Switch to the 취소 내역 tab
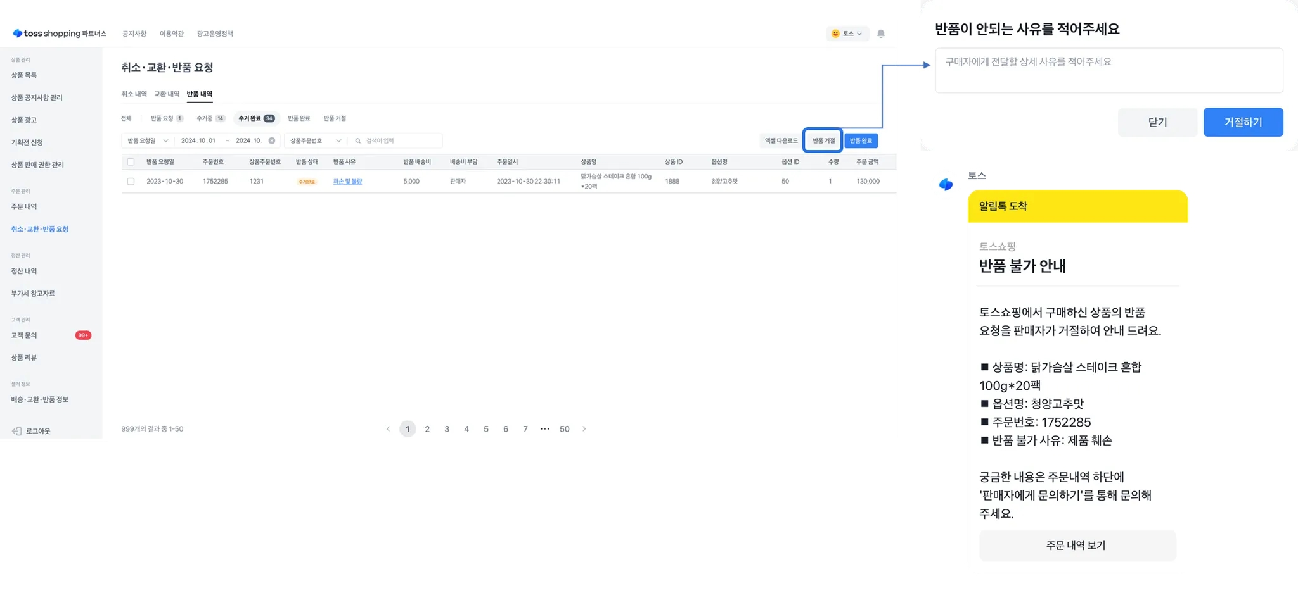Screen dimensions: 1298x593 coord(134,94)
